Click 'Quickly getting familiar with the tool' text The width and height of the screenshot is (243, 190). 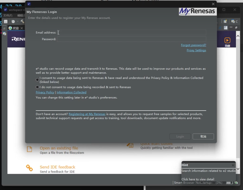coord(166,148)
